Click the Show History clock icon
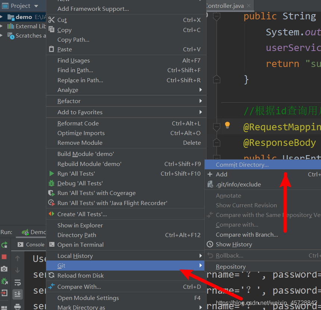321x310 pixels. 210,244
